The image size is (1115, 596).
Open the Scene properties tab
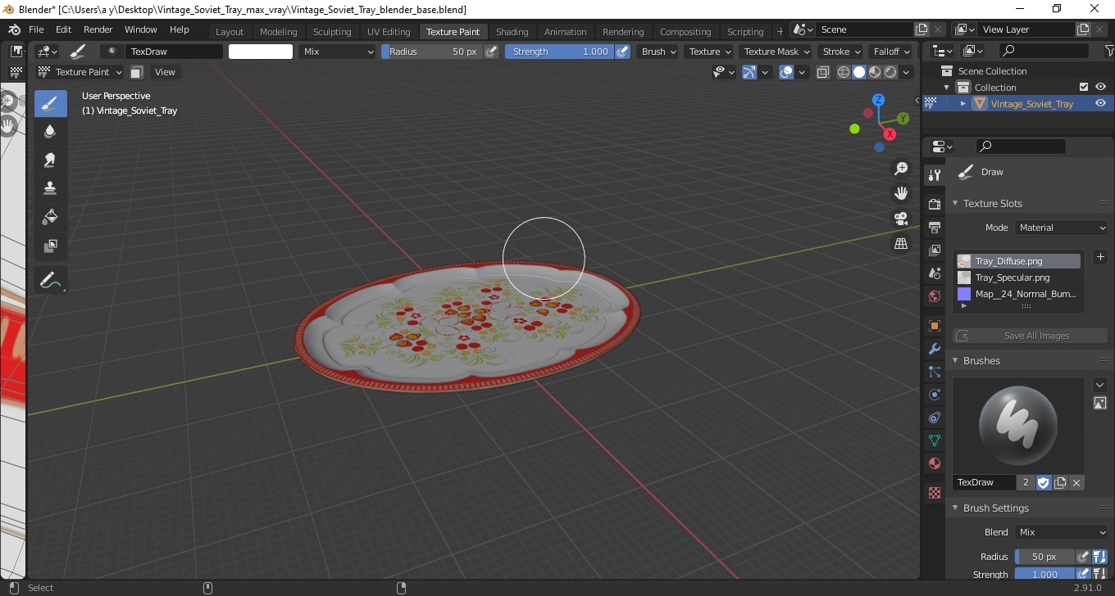click(x=934, y=273)
